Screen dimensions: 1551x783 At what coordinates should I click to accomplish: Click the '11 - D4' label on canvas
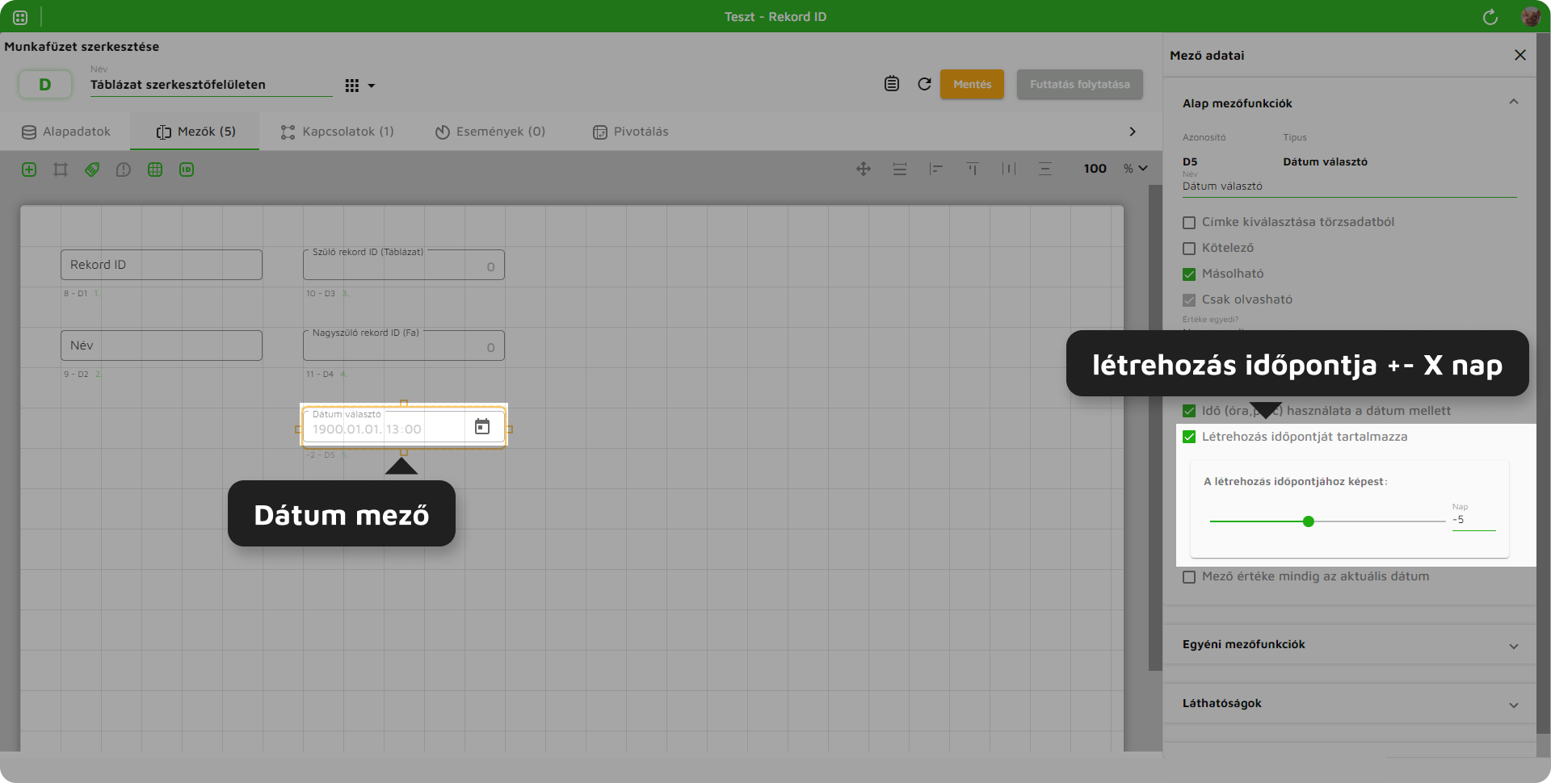coord(320,375)
